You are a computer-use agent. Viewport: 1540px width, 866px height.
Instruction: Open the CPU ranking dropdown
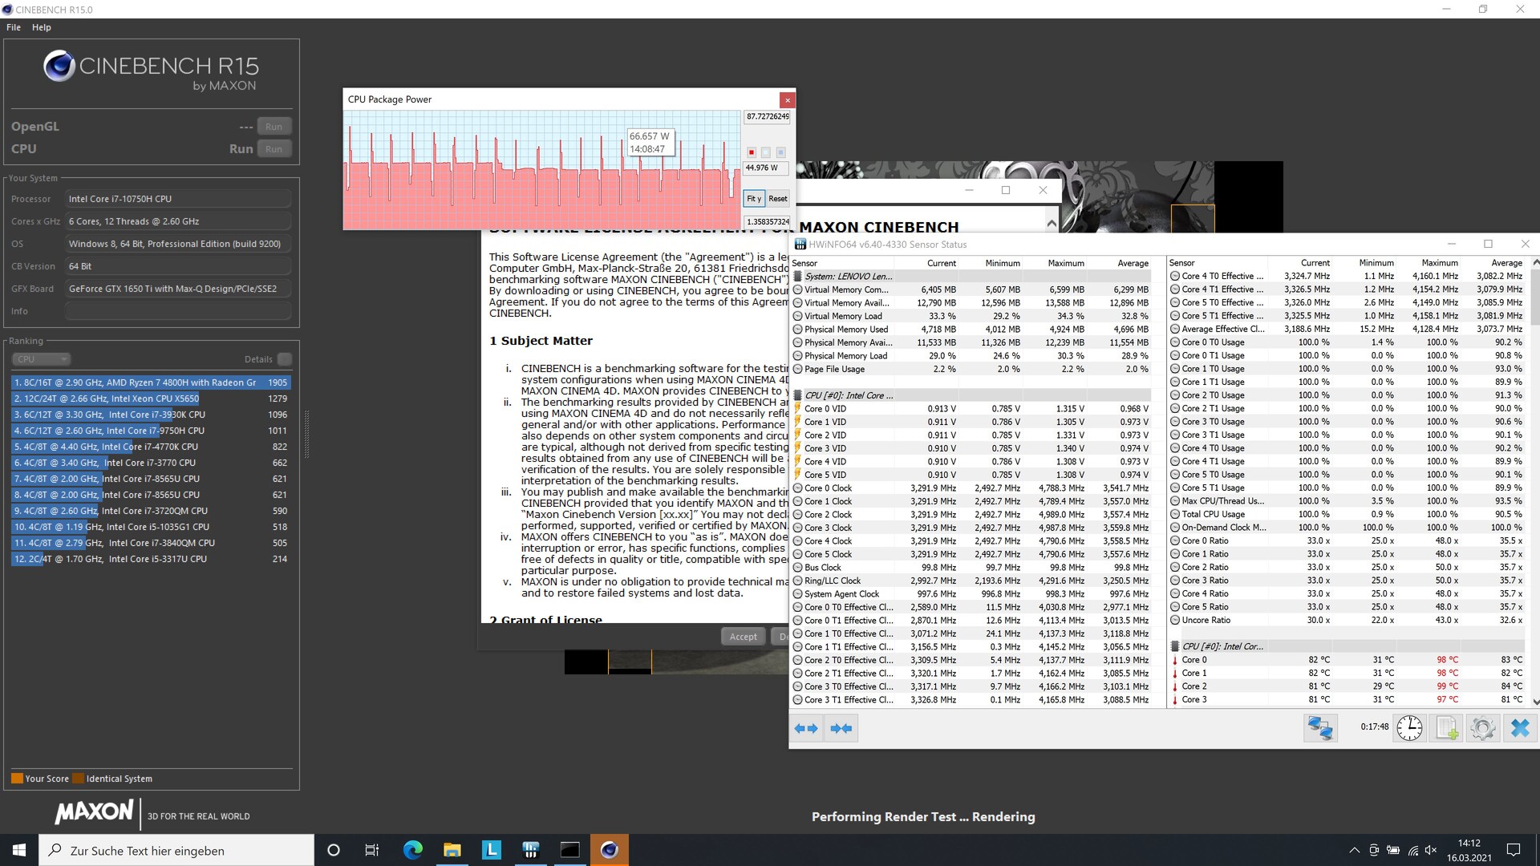tap(41, 359)
